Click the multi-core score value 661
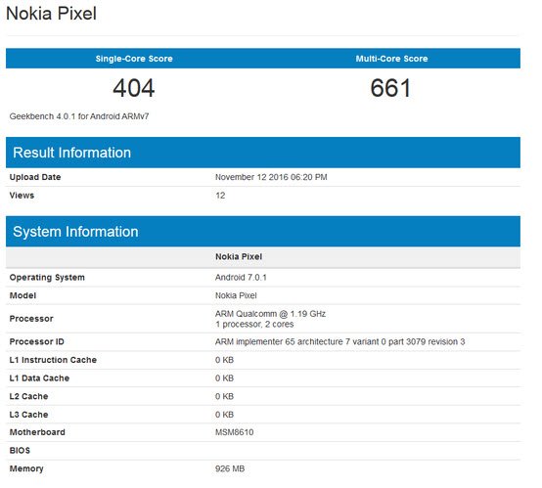542x488 pixels. pyautogui.click(x=390, y=88)
